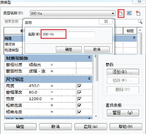Toggle the lock checkbox for 粗略宽度
Image resolution: width=146 pixels, height=135 pixels.
[x=79, y=105]
